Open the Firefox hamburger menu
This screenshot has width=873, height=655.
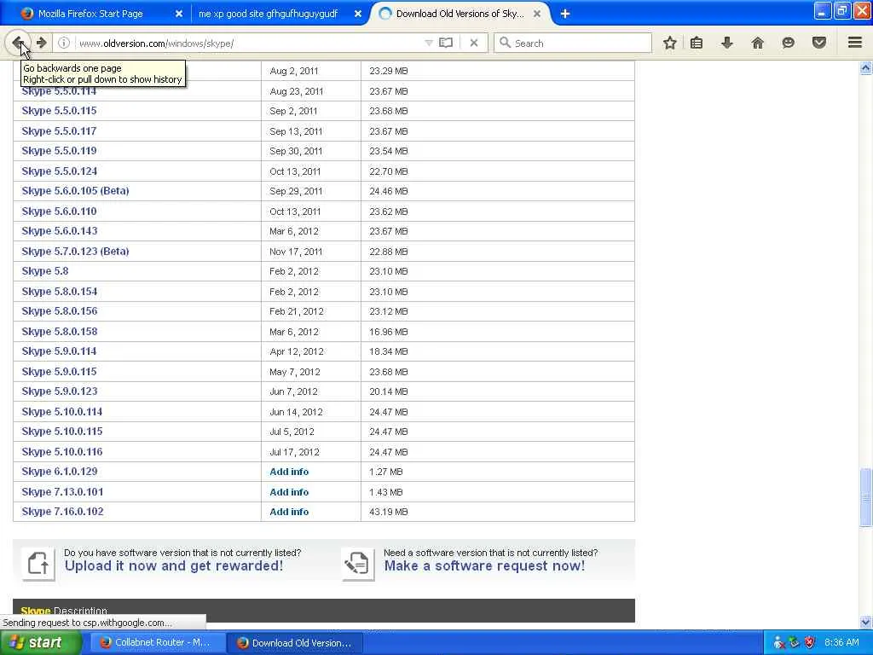pos(855,43)
